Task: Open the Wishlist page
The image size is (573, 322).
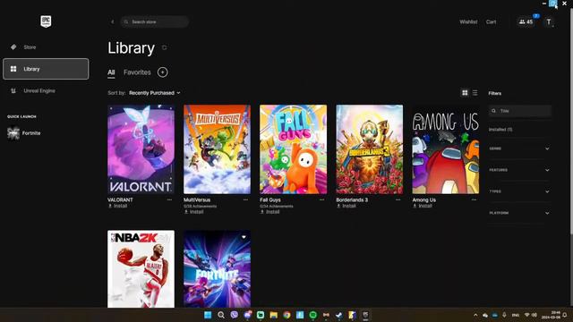Action: coord(468,21)
